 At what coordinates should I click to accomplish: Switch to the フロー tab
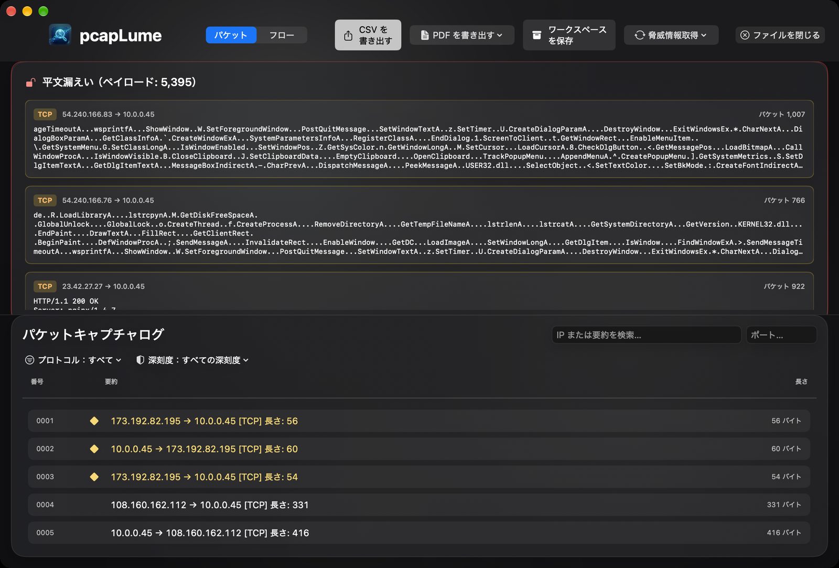point(282,35)
